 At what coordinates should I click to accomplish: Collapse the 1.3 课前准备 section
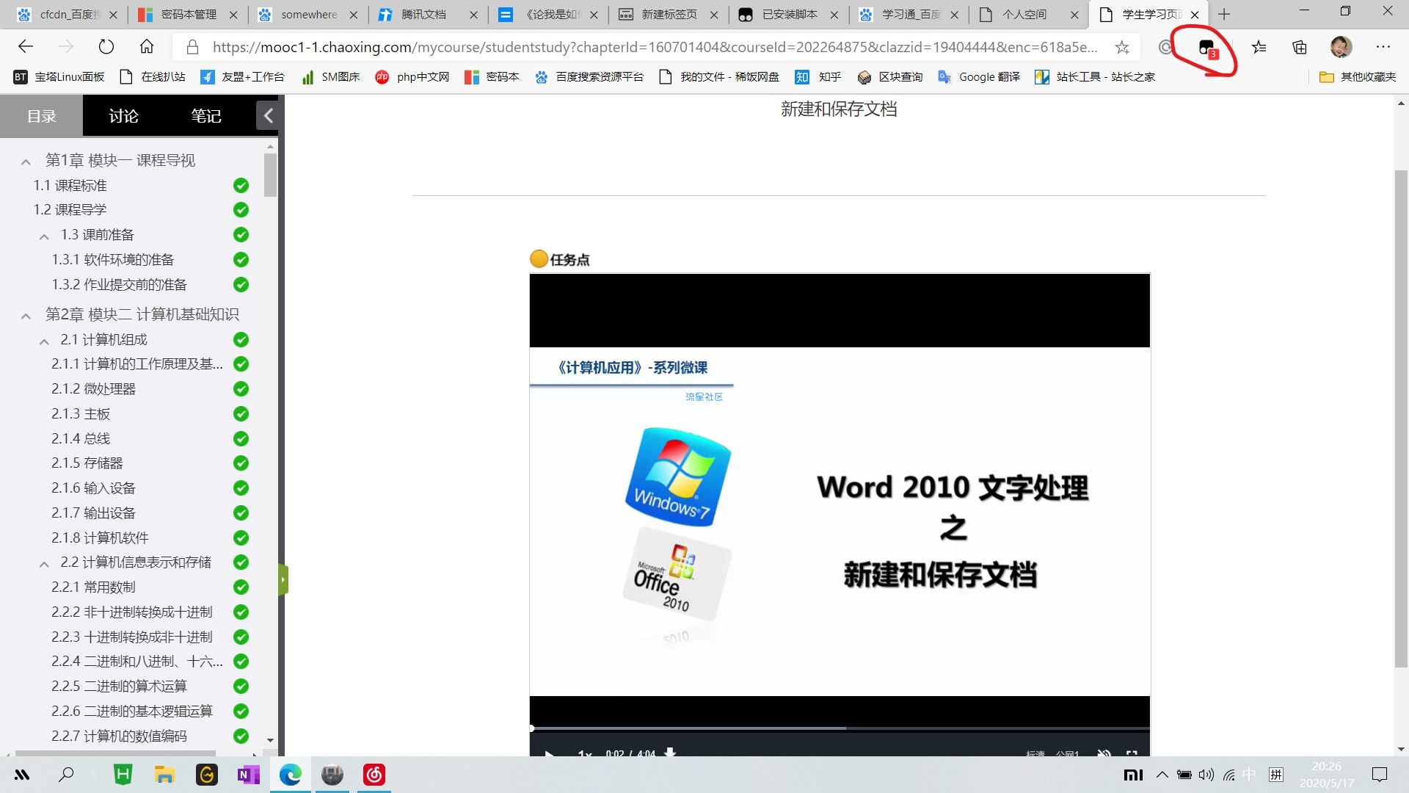pos(44,236)
